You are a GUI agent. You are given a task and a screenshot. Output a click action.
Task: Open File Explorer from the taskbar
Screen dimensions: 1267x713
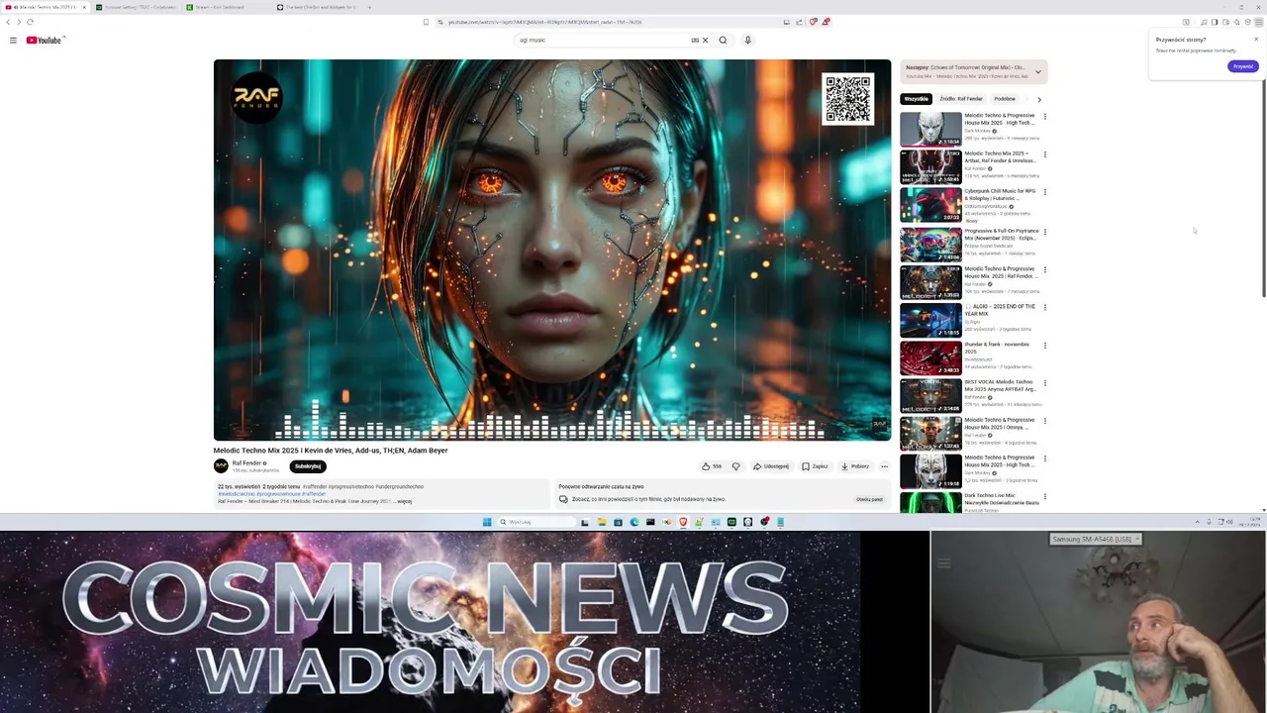[x=601, y=522]
